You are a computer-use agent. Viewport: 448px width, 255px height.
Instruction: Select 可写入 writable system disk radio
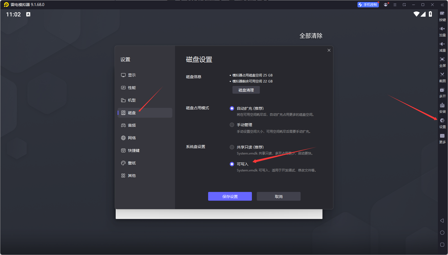click(x=232, y=164)
